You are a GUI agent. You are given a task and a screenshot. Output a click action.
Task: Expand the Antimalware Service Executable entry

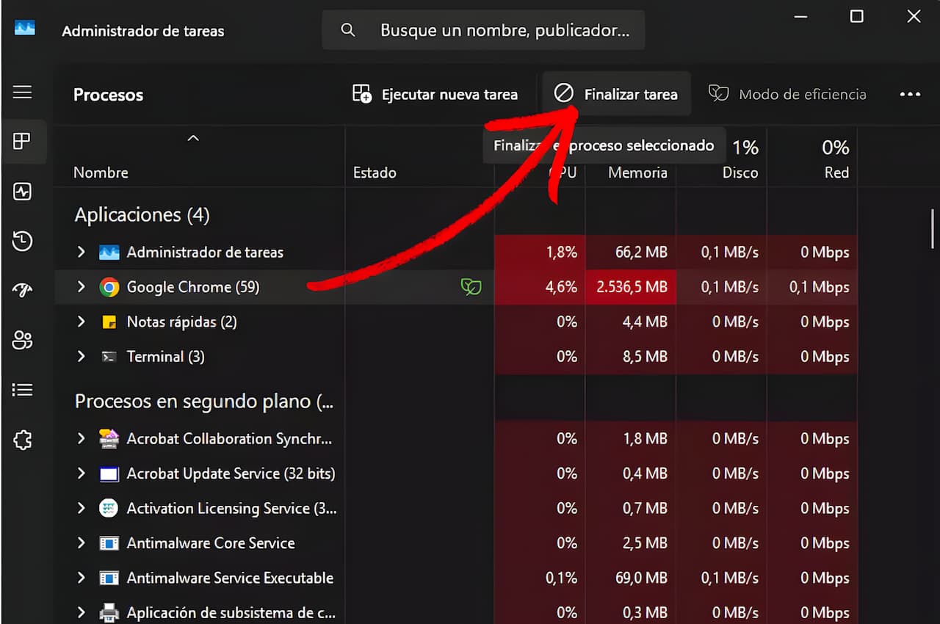[x=82, y=578]
